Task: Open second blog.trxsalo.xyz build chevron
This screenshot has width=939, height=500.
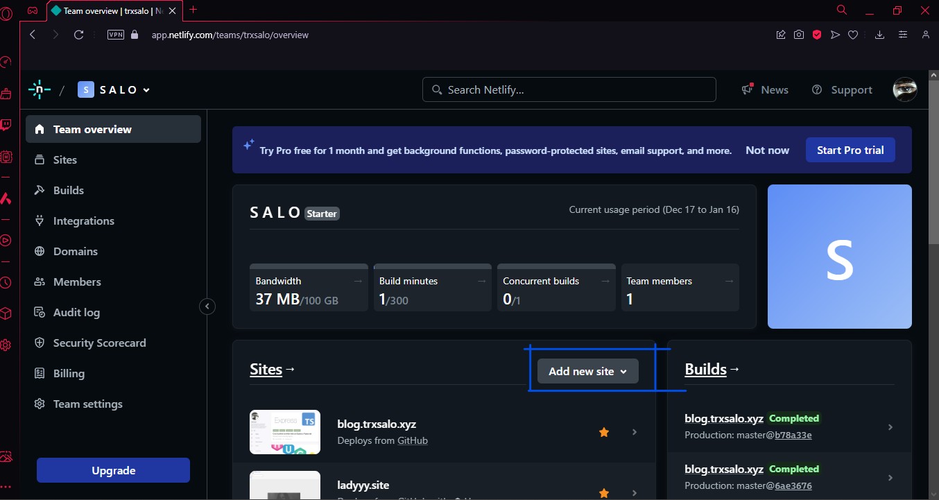Action: point(890,478)
